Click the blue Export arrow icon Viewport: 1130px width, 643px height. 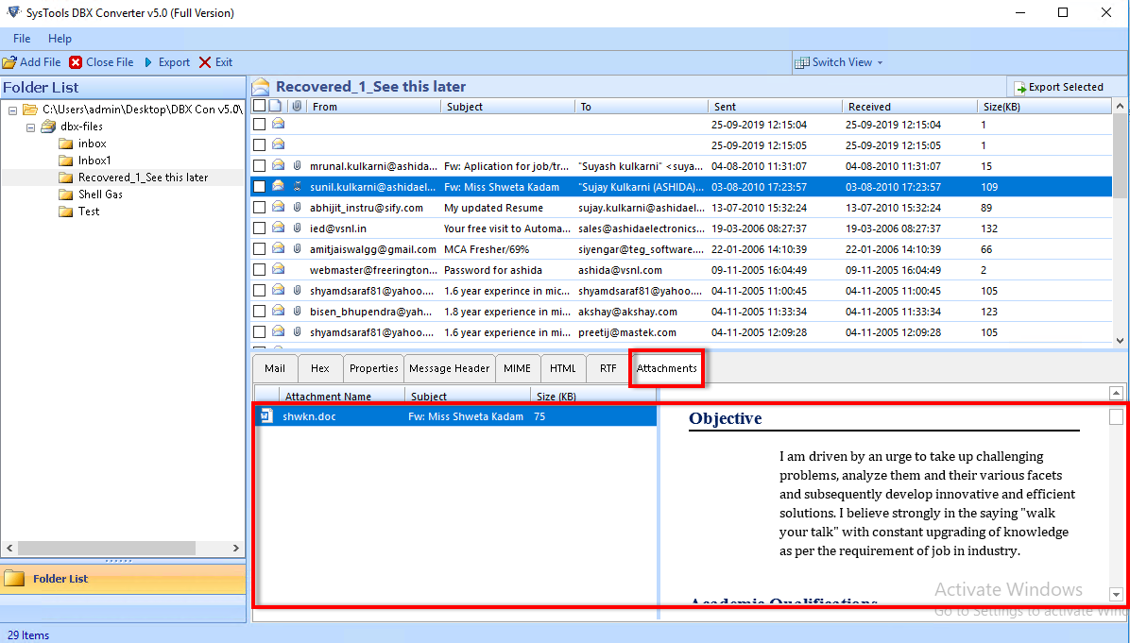click(148, 62)
